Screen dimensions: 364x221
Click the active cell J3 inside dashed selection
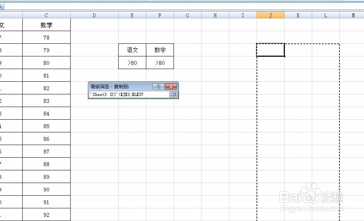tap(270, 49)
